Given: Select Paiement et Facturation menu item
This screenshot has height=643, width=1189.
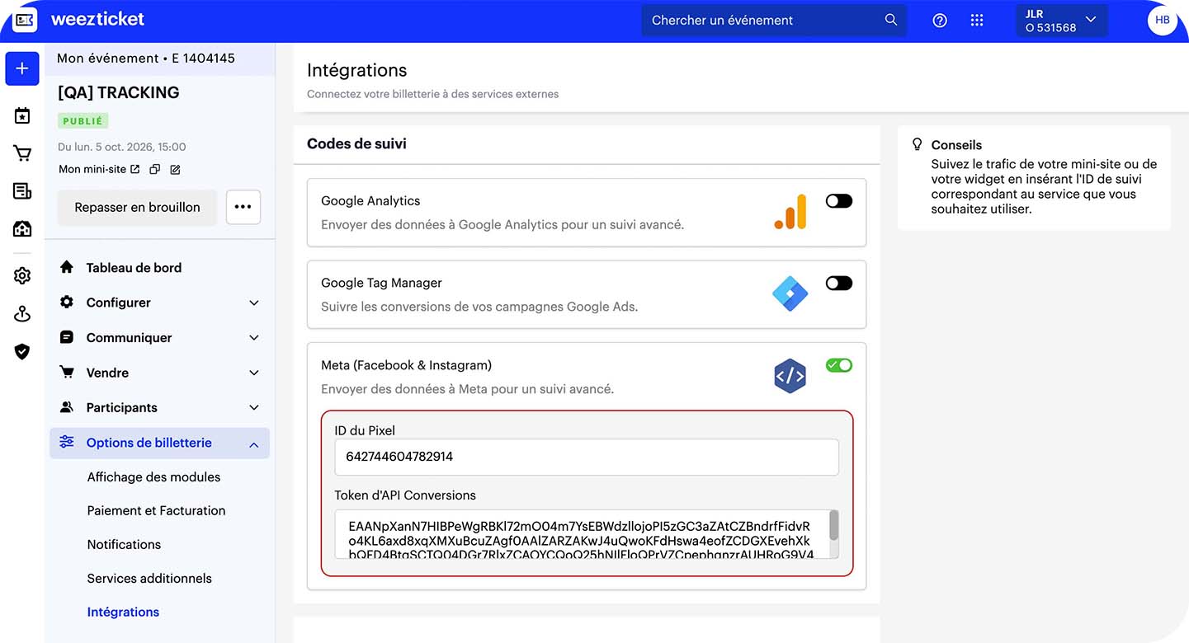Looking at the screenshot, I should (156, 510).
